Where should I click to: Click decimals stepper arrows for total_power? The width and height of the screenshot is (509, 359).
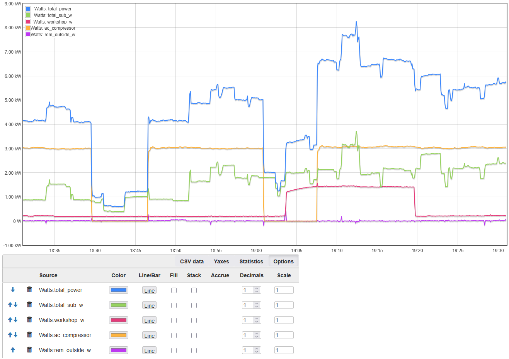257,290
